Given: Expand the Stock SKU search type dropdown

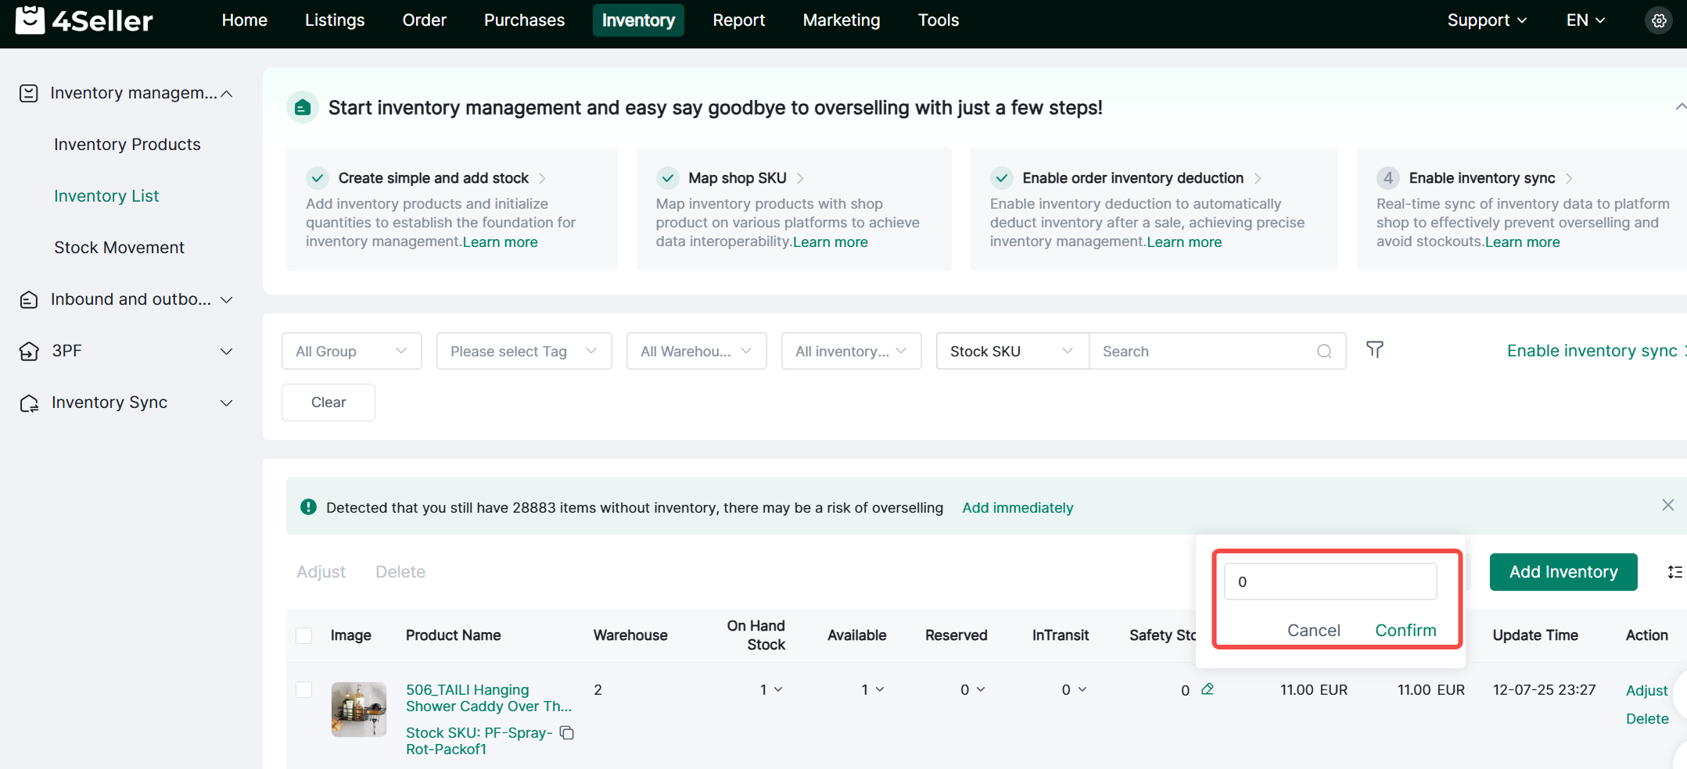Looking at the screenshot, I should (x=1011, y=352).
